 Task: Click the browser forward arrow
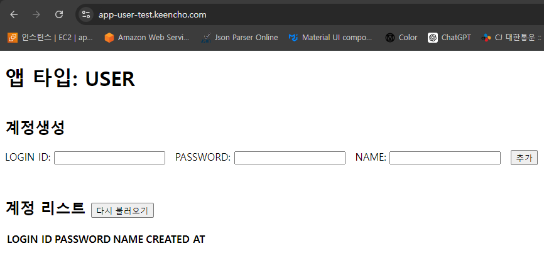36,14
